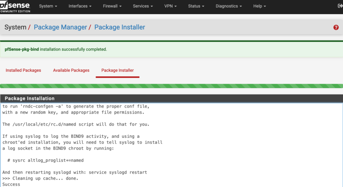Open the Help menu in navbar

pos(259,6)
